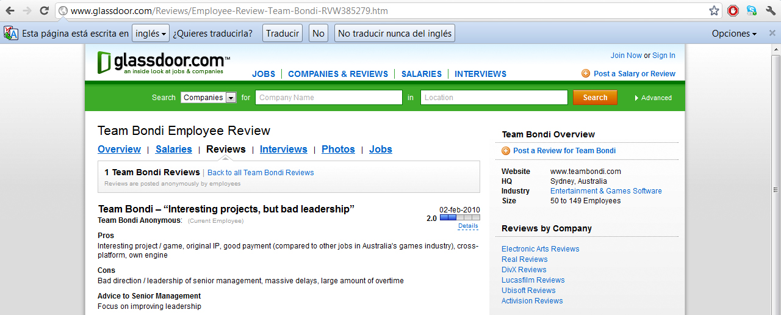Click the www.teambondi.com website text

[x=586, y=172]
